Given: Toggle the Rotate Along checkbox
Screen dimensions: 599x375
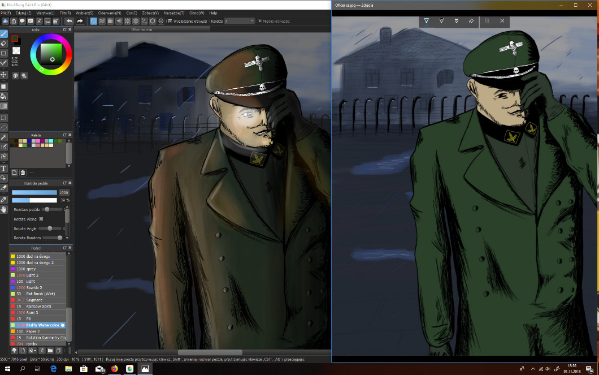Looking at the screenshot, I should click(x=41, y=219).
